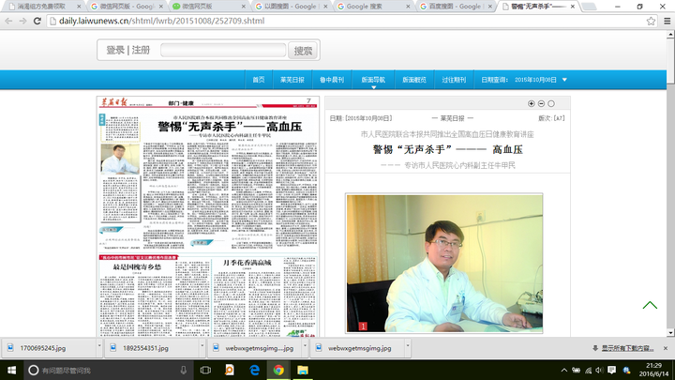Screen dimensions: 675x380
Task: Click the browser back arrow
Action: click(8, 20)
